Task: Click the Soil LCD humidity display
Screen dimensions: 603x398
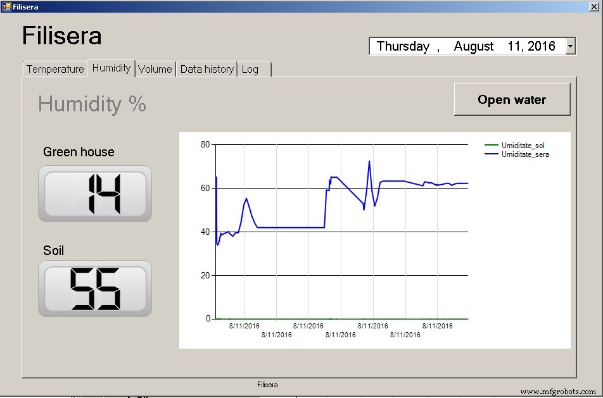Action: (x=94, y=289)
